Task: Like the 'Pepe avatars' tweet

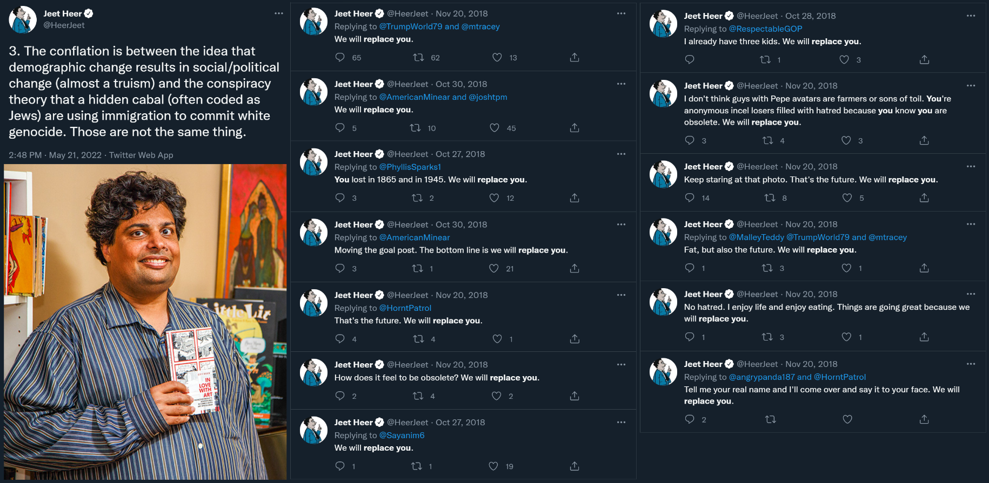Action: coord(846,141)
